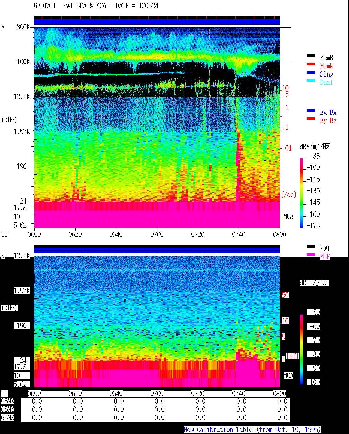Click the E panel MCA label
349x434 pixels.
pyautogui.click(x=288, y=216)
